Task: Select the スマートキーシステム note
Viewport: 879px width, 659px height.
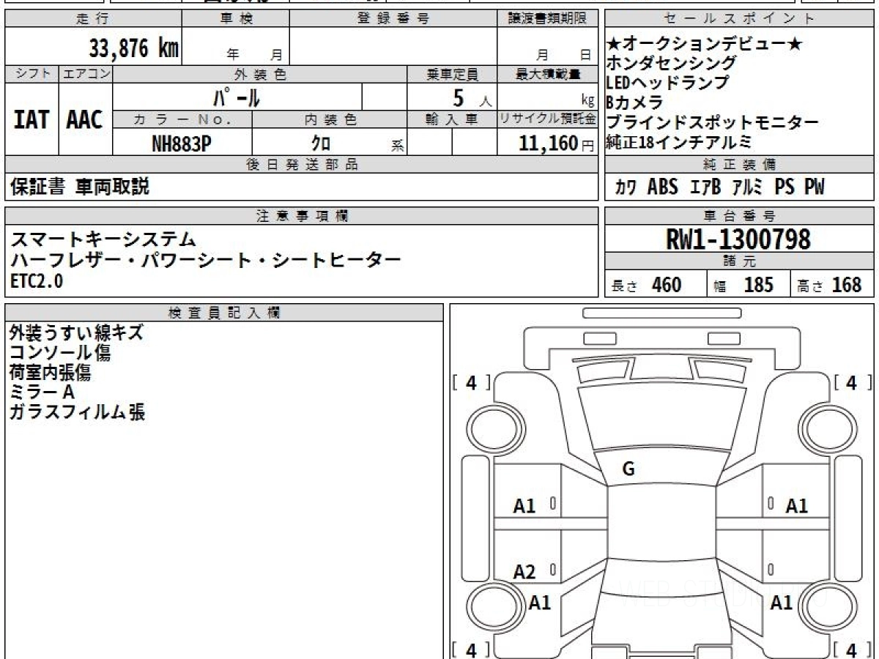Action: pyautogui.click(x=103, y=239)
